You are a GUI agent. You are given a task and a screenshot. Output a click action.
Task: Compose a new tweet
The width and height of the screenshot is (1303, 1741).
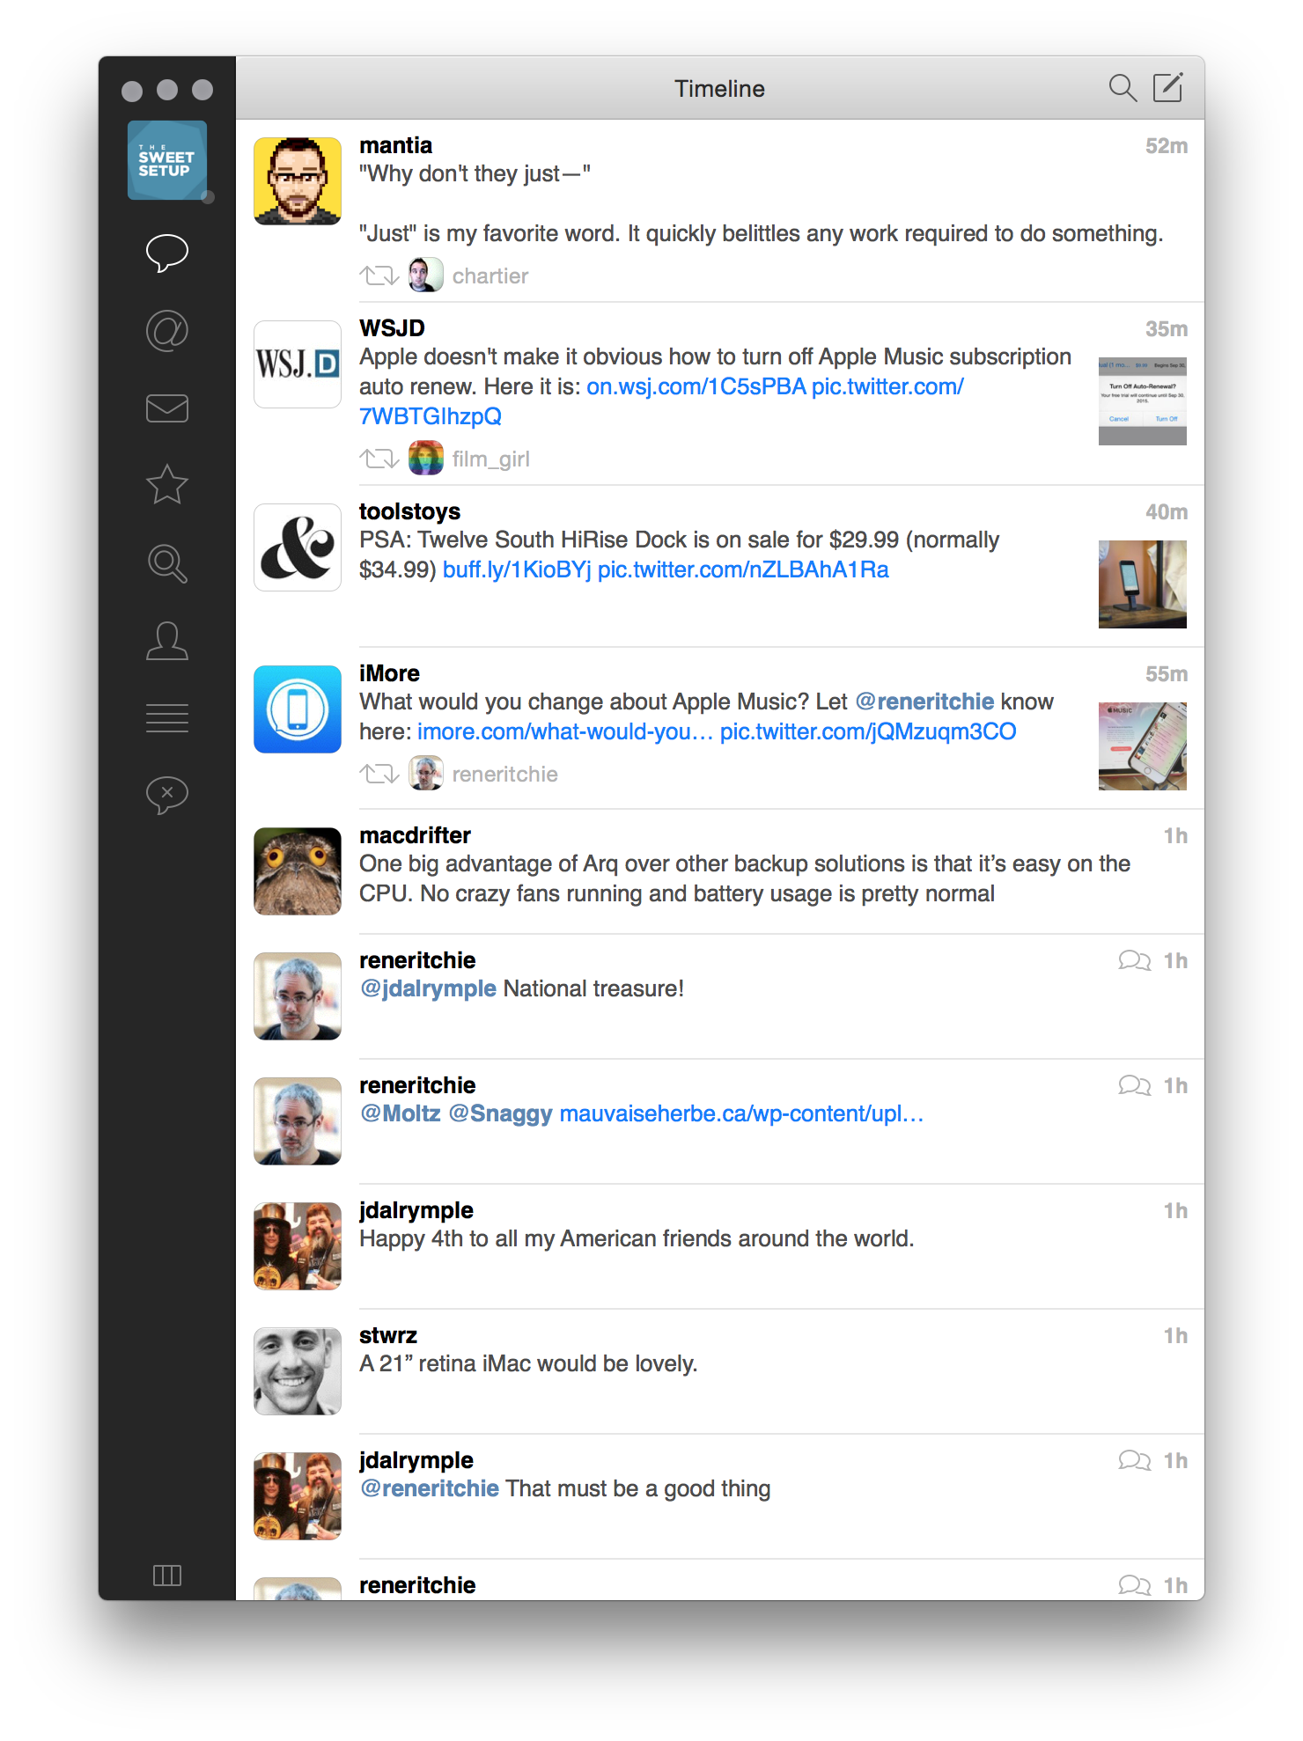point(1168,88)
